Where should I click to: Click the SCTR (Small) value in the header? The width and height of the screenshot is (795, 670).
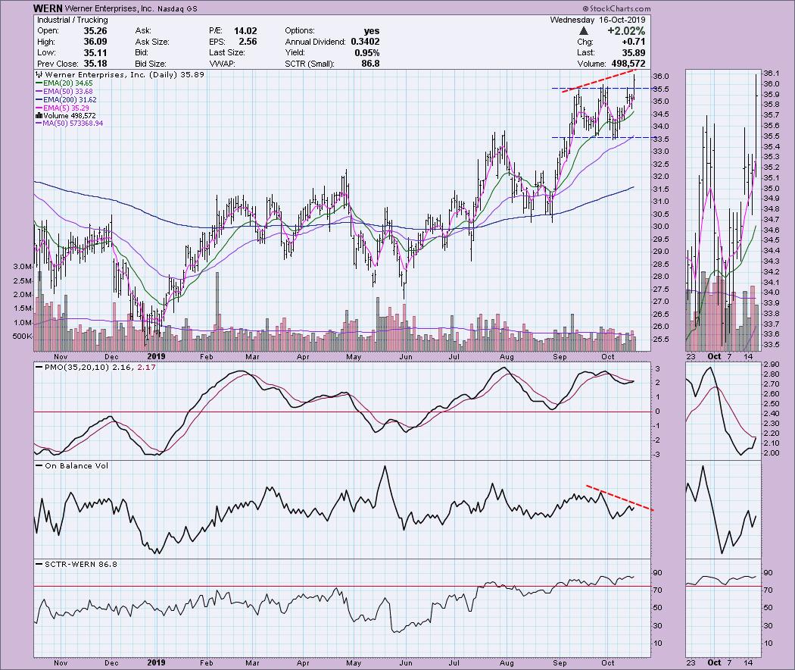coord(370,64)
